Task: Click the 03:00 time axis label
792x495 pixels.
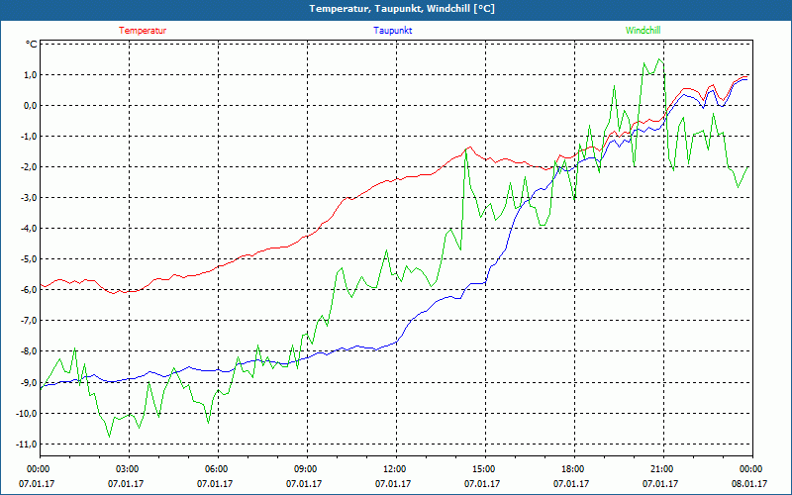Action: pos(127,469)
